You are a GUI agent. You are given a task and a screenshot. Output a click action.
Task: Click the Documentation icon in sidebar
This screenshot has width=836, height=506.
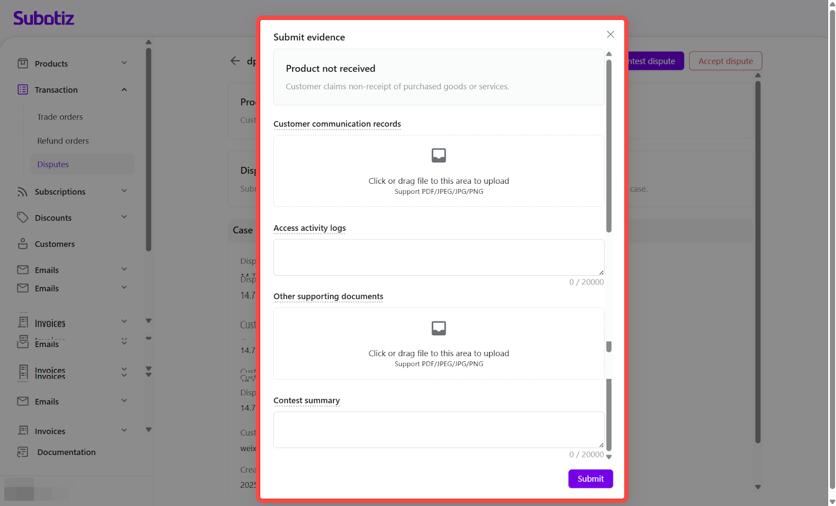[x=22, y=452]
